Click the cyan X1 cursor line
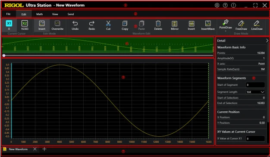The width and height of the screenshot is (270, 157). click(x=12, y=100)
